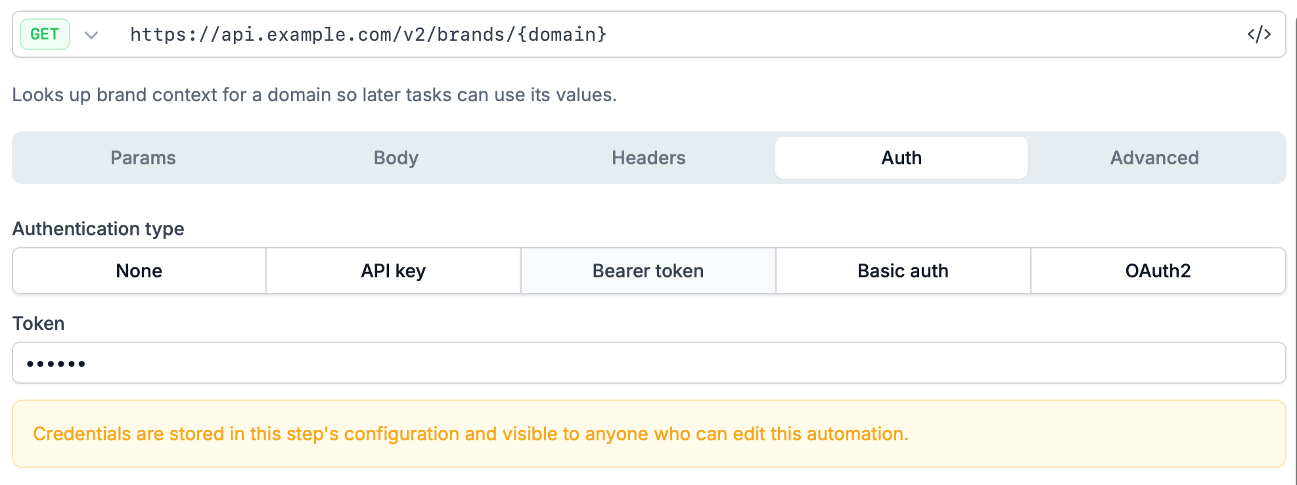
Task: Switch to the Params tab
Action: (143, 158)
